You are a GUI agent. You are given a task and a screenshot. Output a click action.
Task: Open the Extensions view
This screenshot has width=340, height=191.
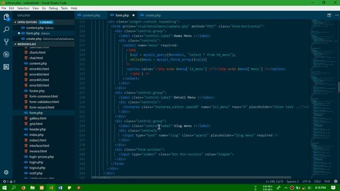(6, 67)
